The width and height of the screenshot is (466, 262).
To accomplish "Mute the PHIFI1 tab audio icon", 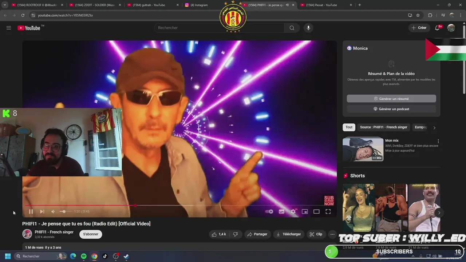I will [287, 5].
